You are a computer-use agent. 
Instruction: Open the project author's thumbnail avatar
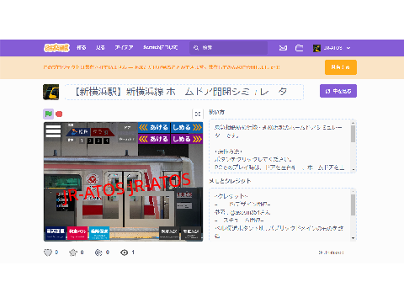50,92
